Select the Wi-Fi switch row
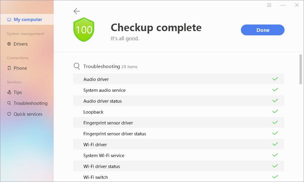This screenshot has height=182, width=304. (x=178, y=177)
